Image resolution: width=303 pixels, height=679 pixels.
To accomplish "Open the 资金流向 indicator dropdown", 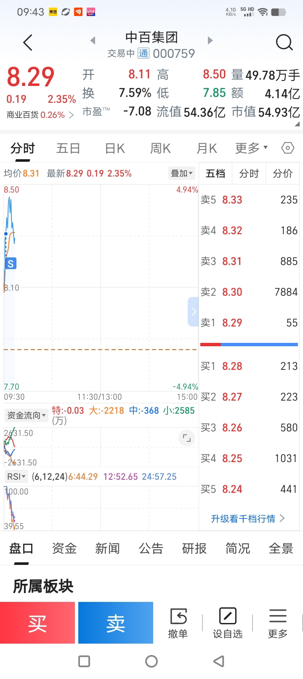I will pos(26,415).
